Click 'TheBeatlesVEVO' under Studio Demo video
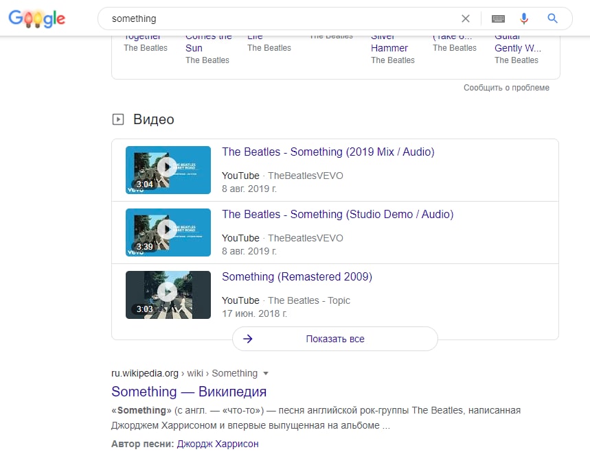Image resolution: width=590 pixels, height=465 pixels. click(x=306, y=238)
